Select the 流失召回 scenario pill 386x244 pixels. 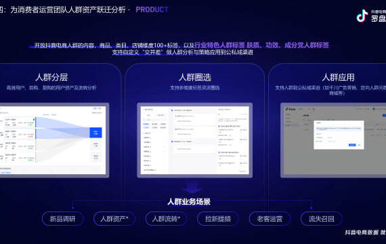point(321,219)
